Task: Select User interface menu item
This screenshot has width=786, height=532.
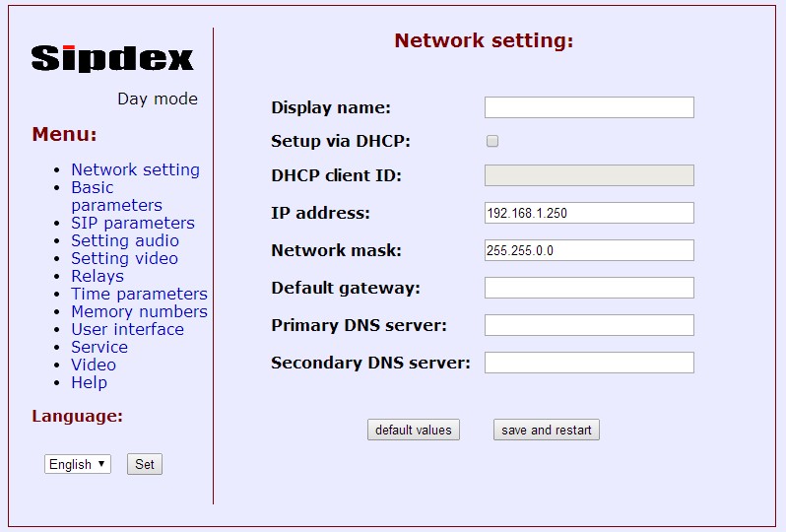Action: click(127, 329)
